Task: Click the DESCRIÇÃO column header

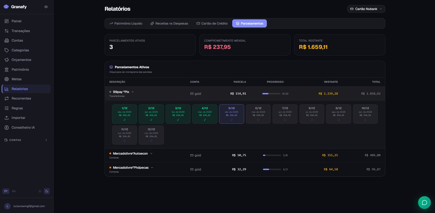Action: 117,82
